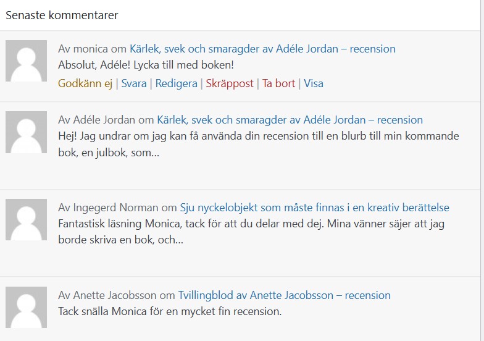Open post link in monica's comment
This screenshot has width=484, height=341.
click(262, 49)
